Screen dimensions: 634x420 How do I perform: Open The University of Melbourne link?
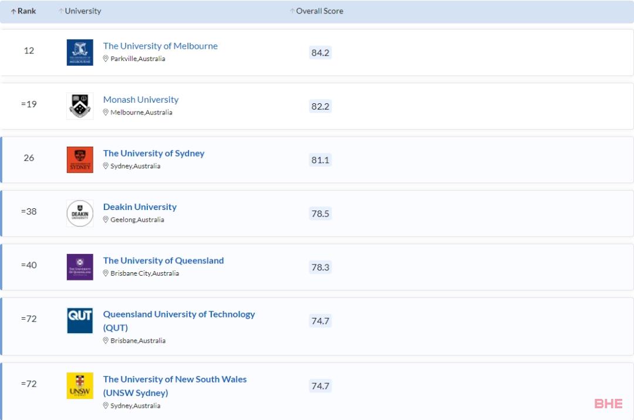coord(160,46)
